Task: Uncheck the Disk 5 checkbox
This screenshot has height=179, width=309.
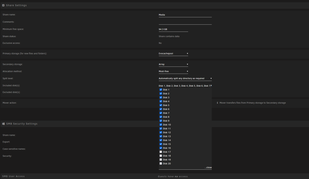Action: point(161,105)
